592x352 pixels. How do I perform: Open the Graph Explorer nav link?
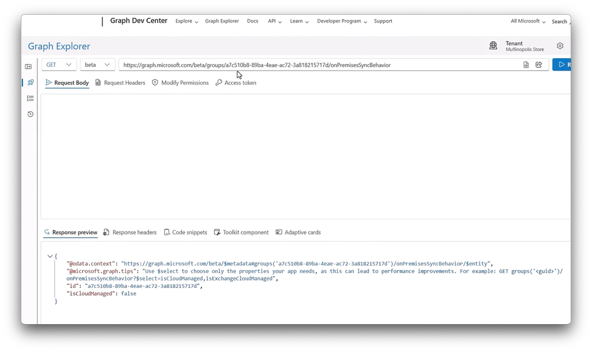222,21
